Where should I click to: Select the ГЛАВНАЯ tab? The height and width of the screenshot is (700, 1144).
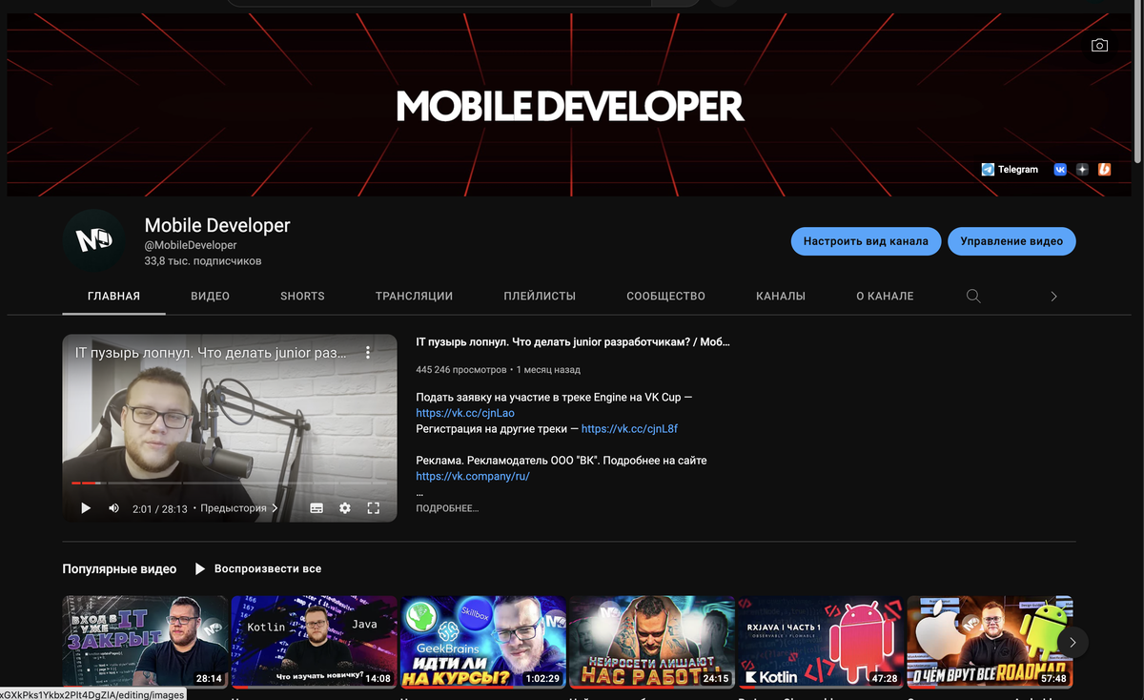click(113, 296)
